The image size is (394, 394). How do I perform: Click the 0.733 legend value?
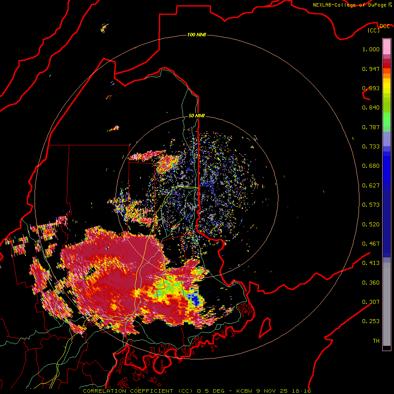point(371,147)
